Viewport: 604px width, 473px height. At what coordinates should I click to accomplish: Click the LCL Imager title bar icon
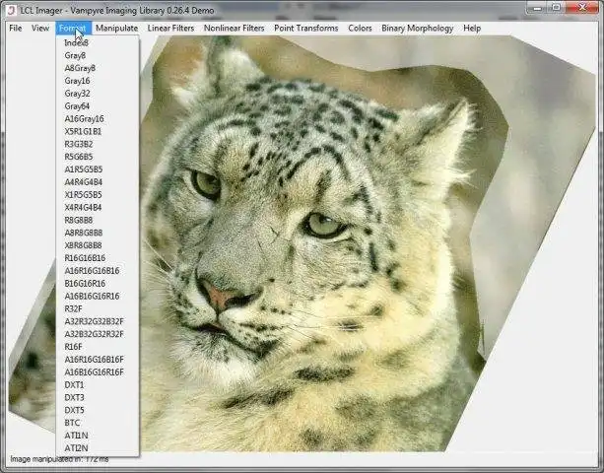11,10
